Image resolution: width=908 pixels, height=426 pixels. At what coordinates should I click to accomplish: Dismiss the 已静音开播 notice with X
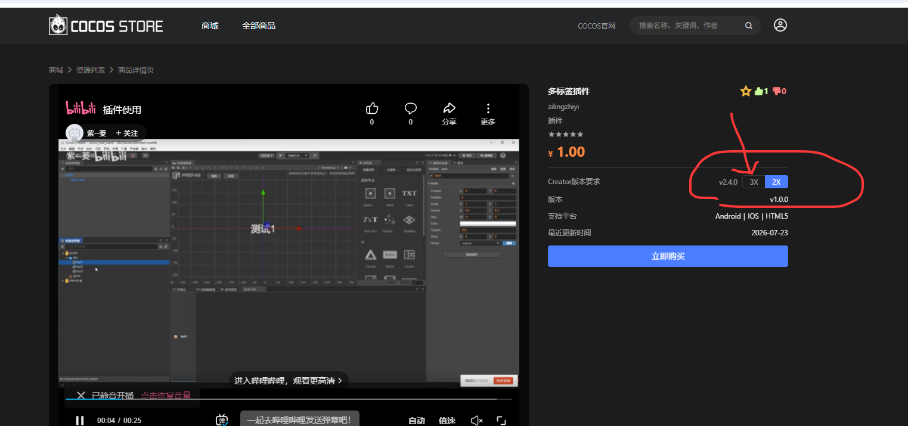pos(81,396)
